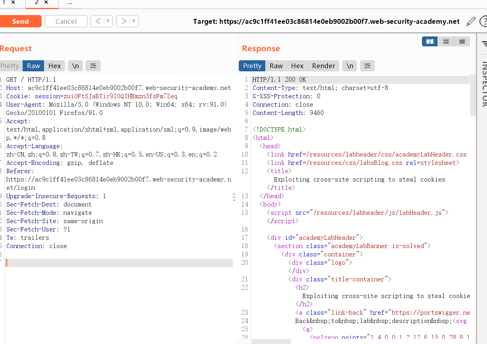Switch to Repeater tab 2

point(36,2)
